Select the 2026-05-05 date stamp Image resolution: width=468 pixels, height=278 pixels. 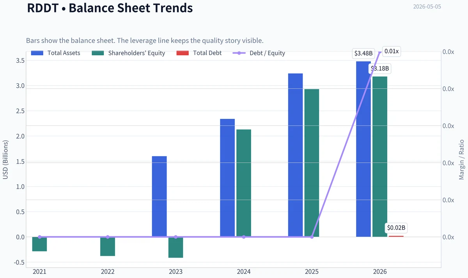tap(427, 7)
